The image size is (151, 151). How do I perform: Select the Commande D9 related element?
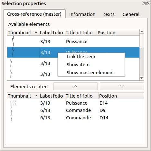click(75, 110)
